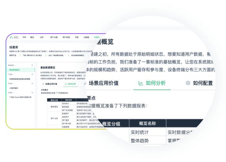Collapse the 市场类 sidebar group
Screen dimensions: 226x162
click(x=11, y=83)
